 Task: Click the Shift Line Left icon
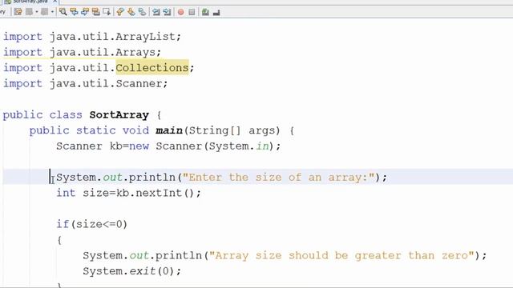pyautogui.click(x=156, y=12)
